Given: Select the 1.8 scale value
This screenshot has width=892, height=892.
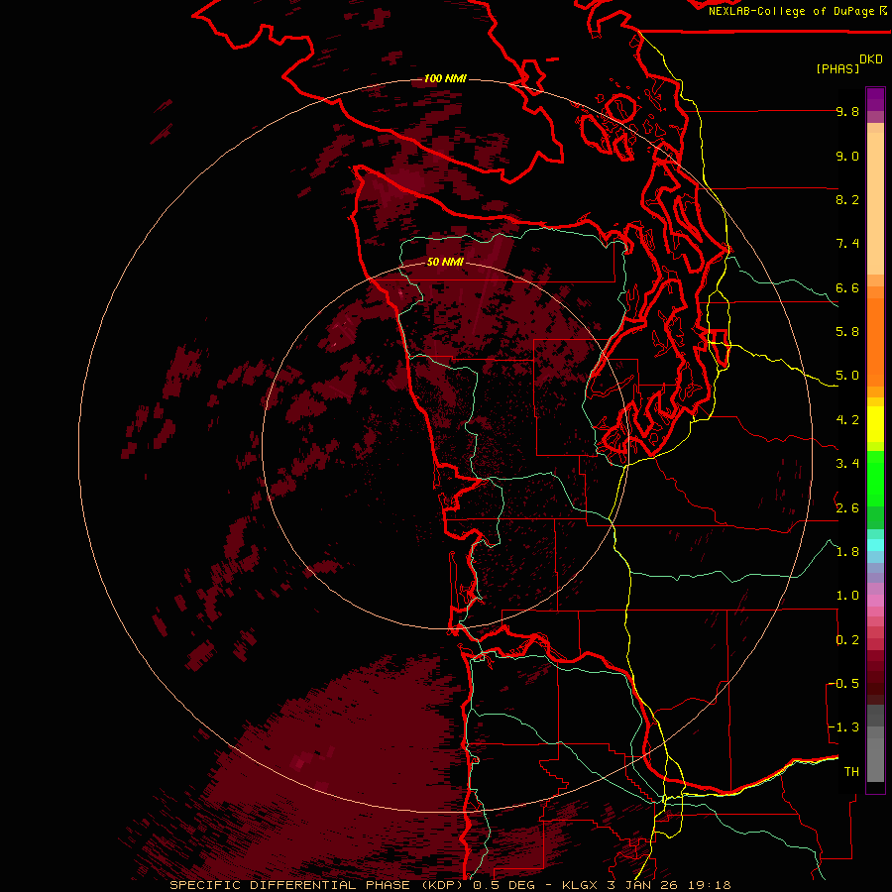Looking at the screenshot, I should (x=847, y=552).
